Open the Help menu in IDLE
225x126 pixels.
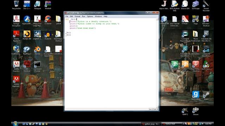(x=105, y=16)
